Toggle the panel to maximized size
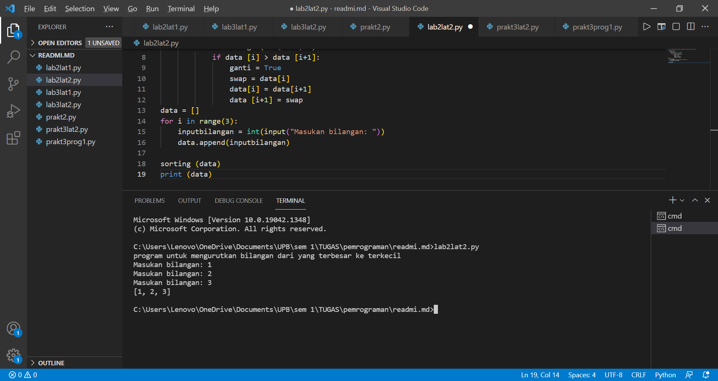718x381 pixels. click(694, 200)
